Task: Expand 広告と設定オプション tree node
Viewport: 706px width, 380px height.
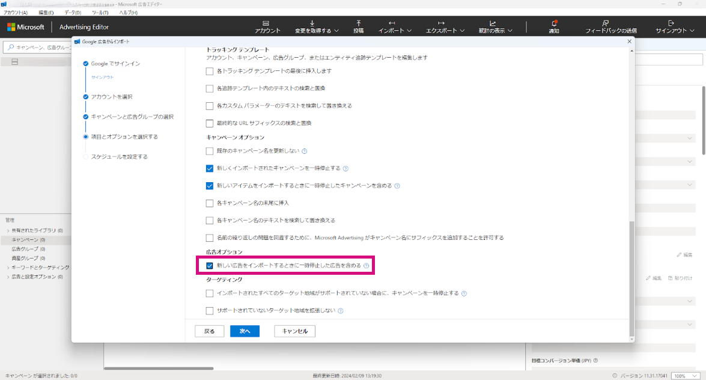Action: 8,277
